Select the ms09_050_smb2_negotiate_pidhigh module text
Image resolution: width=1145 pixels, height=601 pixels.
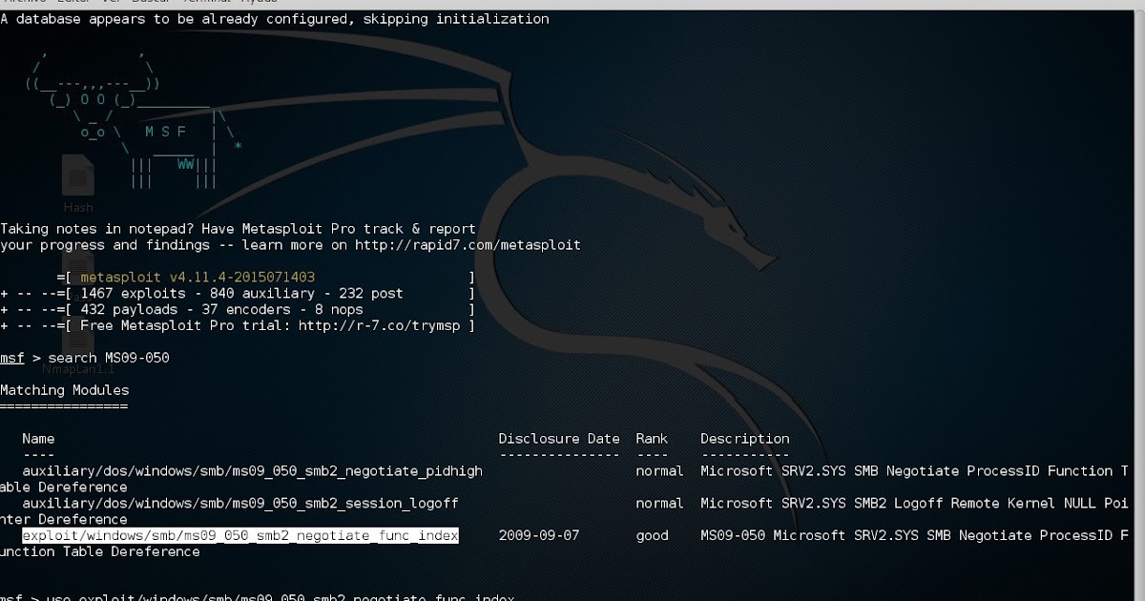click(251, 470)
